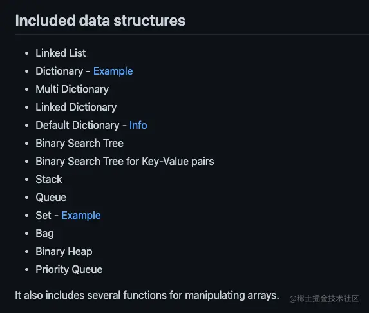Click the Priority Queue list item
369x313 pixels.
69,270
